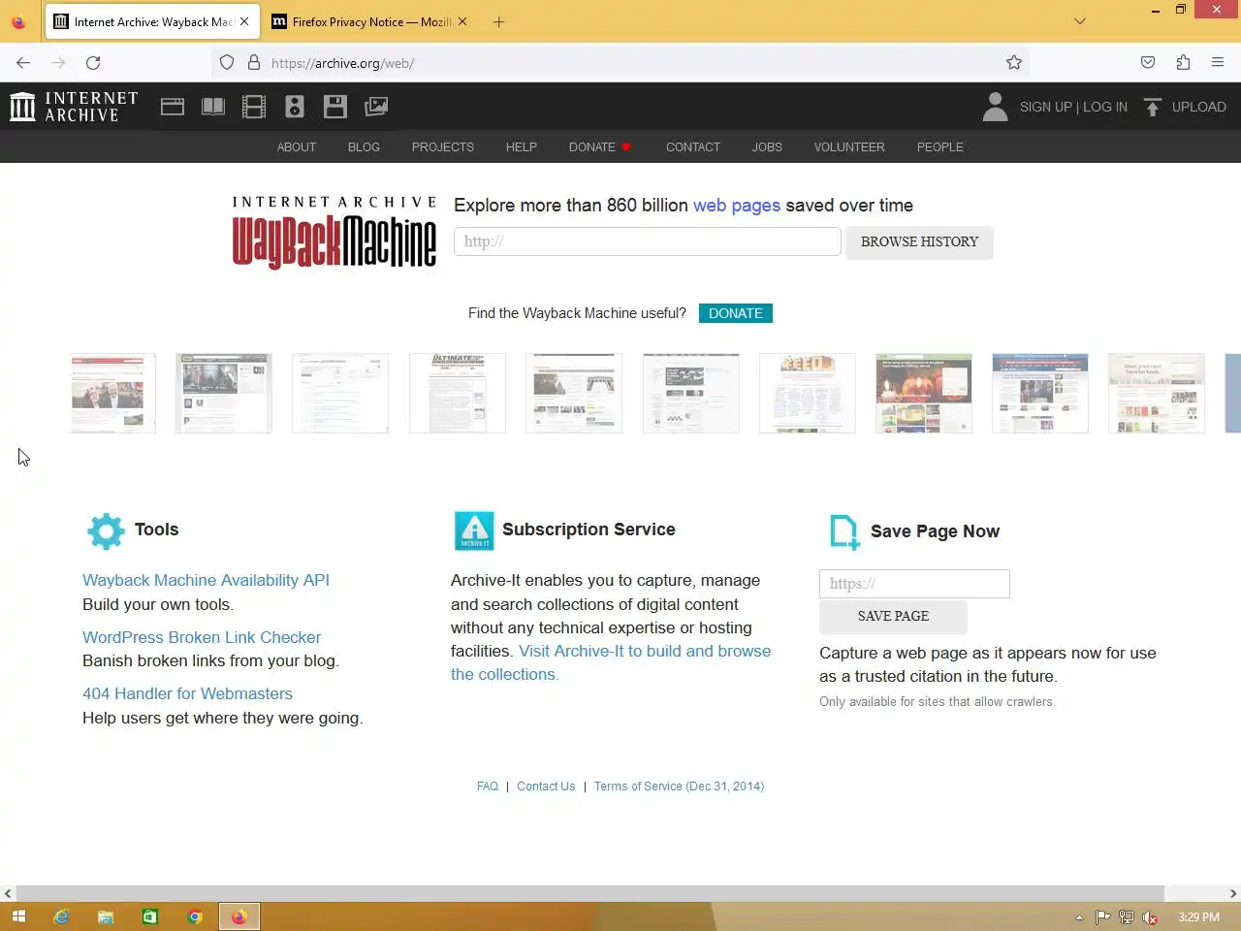List all tabs dropdown arrow
The height and width of the screenshot is (931, 1241).
pos(1080,21)
